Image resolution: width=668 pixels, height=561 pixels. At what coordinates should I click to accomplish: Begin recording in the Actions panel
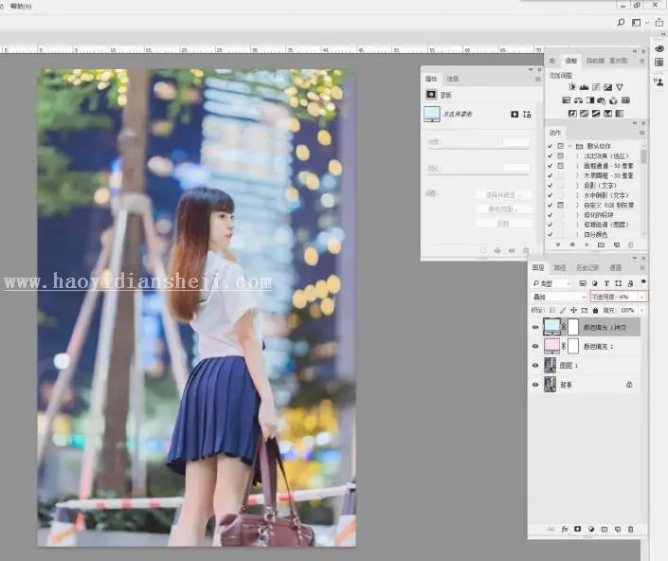pos(572,244)
